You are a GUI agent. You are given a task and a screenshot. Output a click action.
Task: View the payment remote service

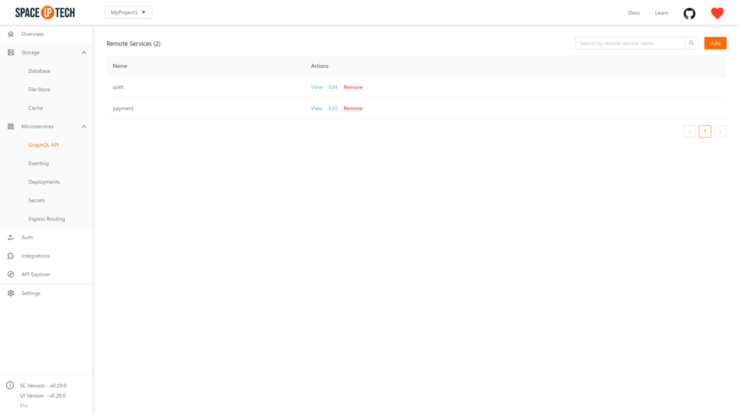[x=316, y=109]
